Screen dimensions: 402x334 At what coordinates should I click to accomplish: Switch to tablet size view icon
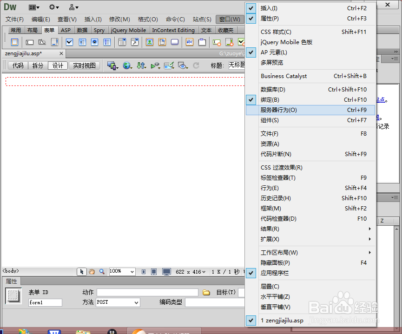(154, 272)
